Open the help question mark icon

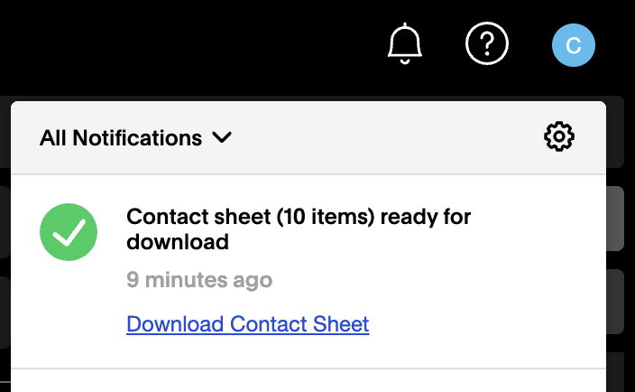(487, 43)
